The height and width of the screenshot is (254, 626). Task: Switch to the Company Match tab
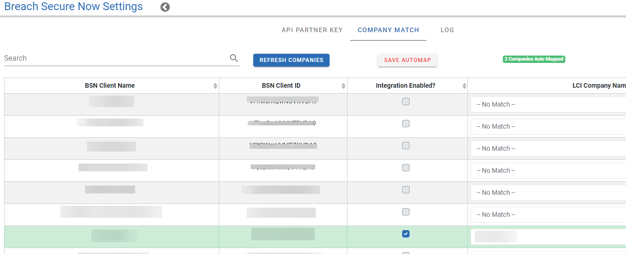click(x=388, y=30)
